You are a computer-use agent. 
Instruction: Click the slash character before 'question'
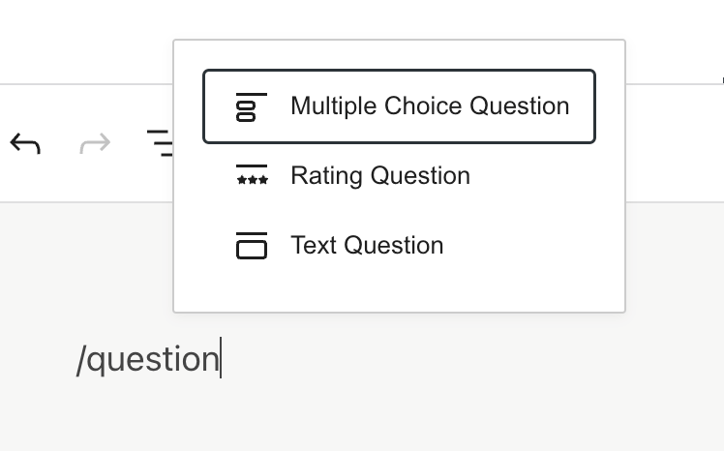[81, 360]
